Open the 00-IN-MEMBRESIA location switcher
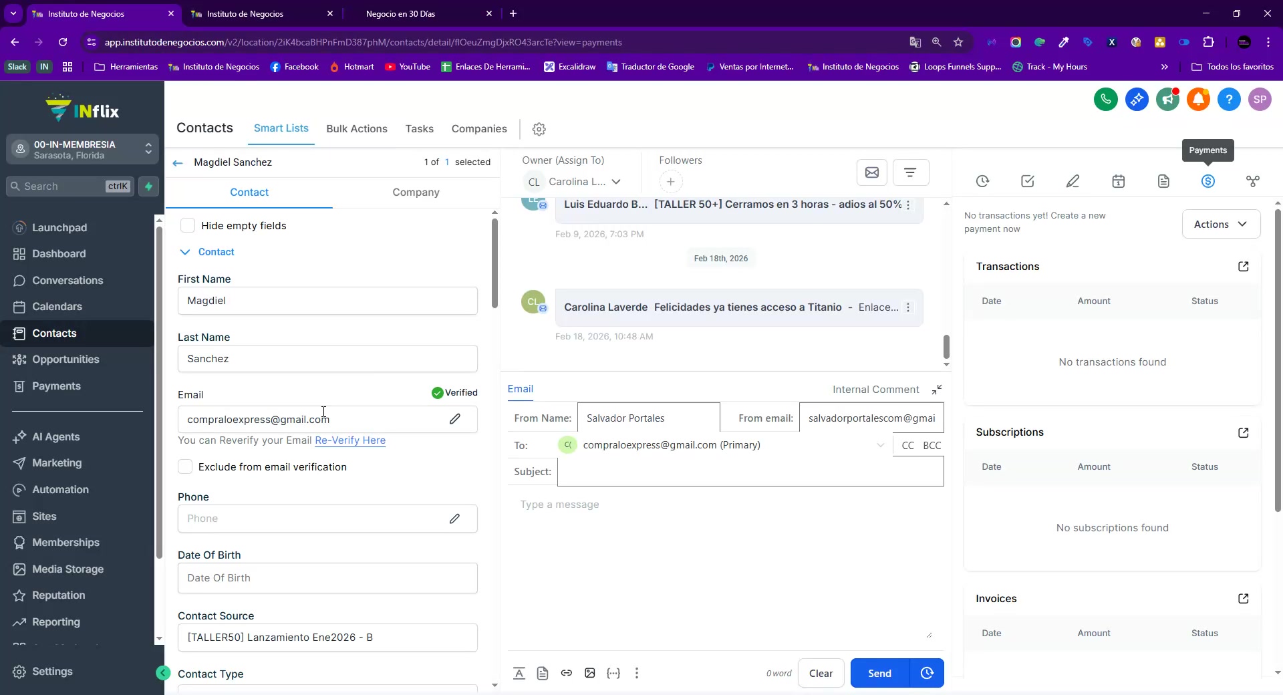This screenshot has width=1283, height=695. (83, 150)
